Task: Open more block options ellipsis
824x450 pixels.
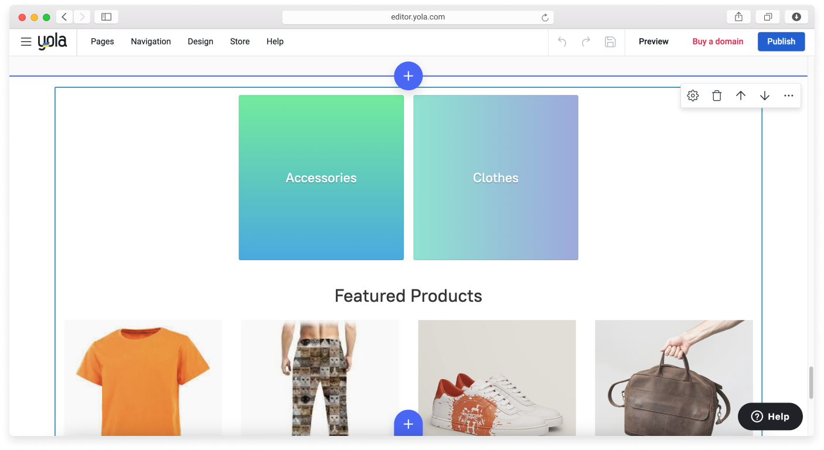Action: (x=789, y=96)
